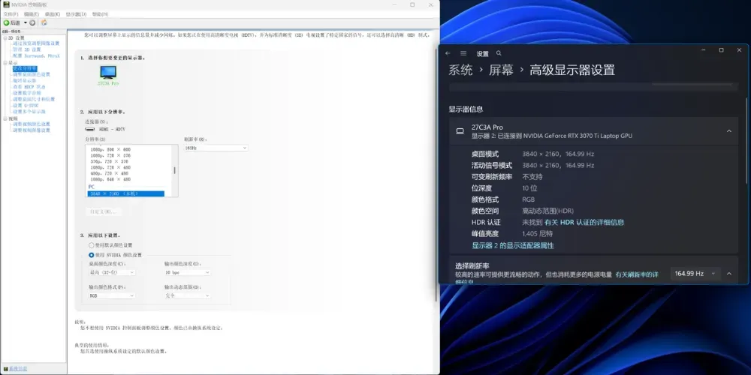
Task: Select the 27C3A Pro monitor icon
Action: click(x=107, y=72)
